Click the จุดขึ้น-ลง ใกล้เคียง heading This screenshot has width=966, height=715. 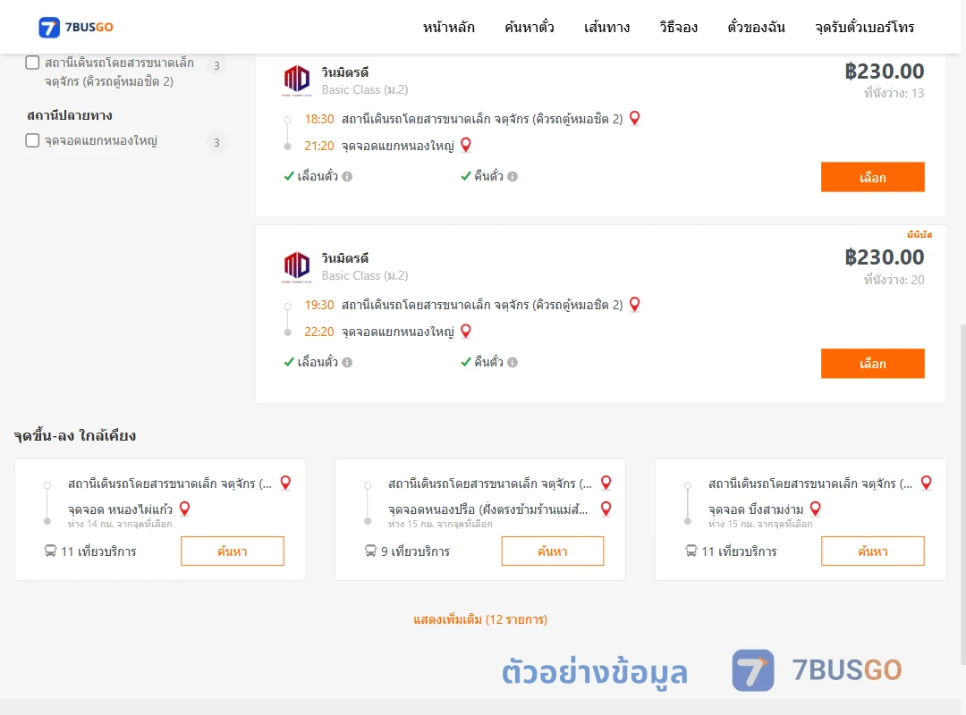75,435
